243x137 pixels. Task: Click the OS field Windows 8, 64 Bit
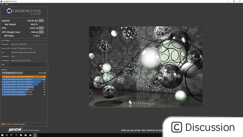tap(28, 52)
